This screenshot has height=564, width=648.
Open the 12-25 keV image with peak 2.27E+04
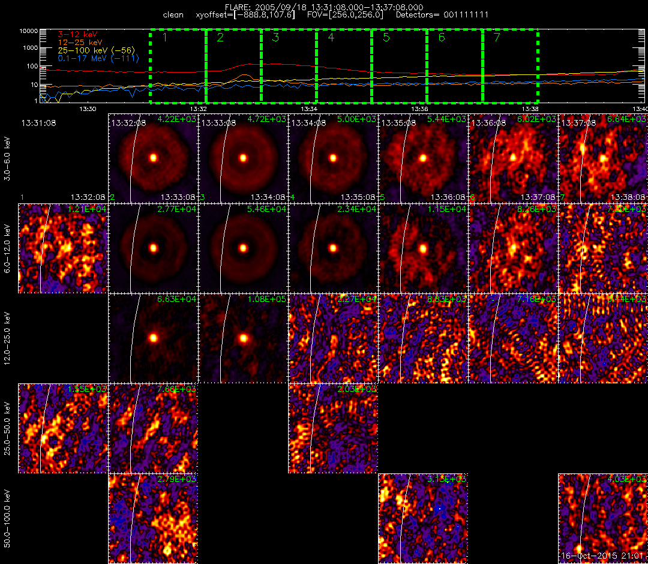pyautogui.click(x=333, y=338)
